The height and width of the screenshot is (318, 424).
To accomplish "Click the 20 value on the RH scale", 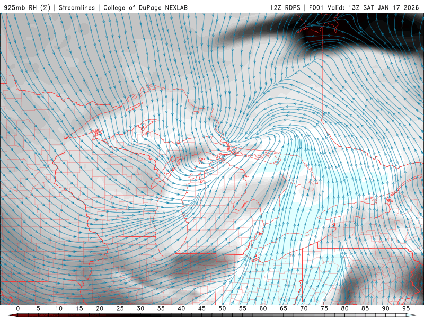I will pos(100,308).
